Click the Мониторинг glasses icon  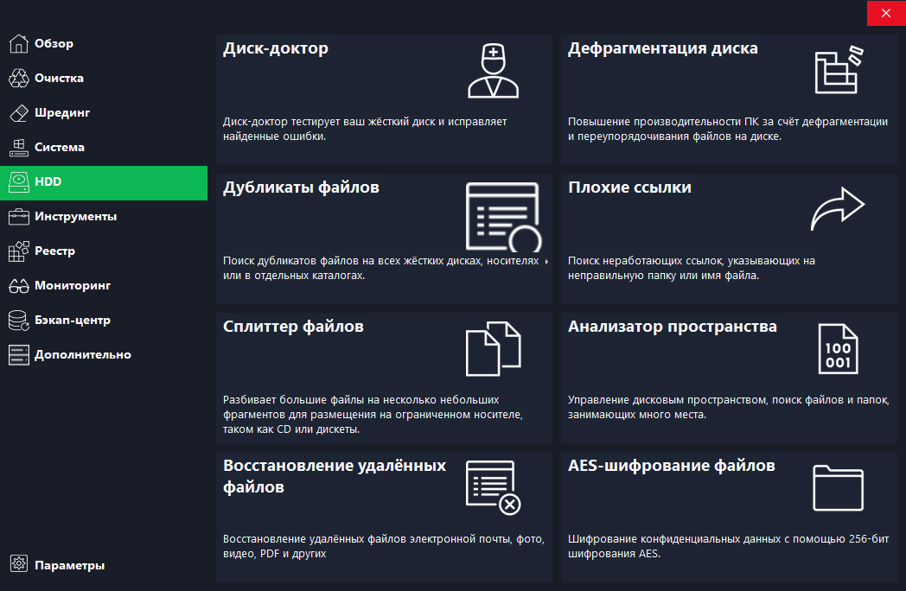click(18, 286)
